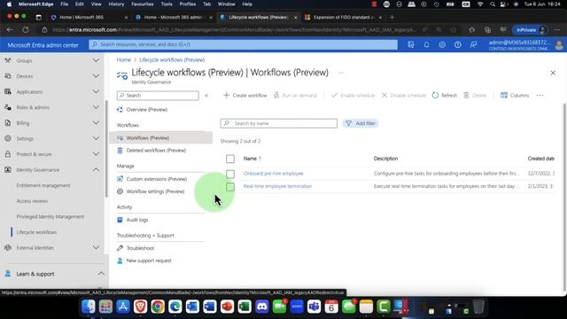Open Custom extensions (Preview)
Image resolution: width=567 pixels, height=319 pixels.
coord(156,179)
